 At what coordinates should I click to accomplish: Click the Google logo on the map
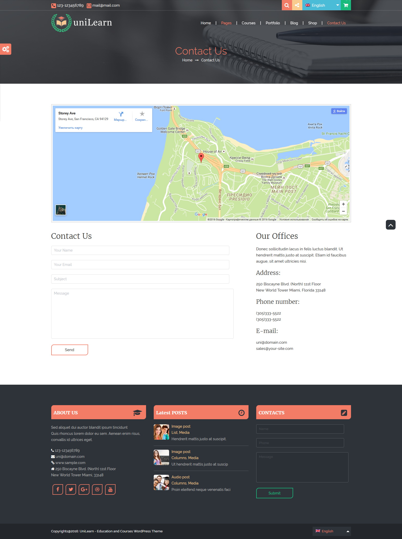(x=201, y=214)
